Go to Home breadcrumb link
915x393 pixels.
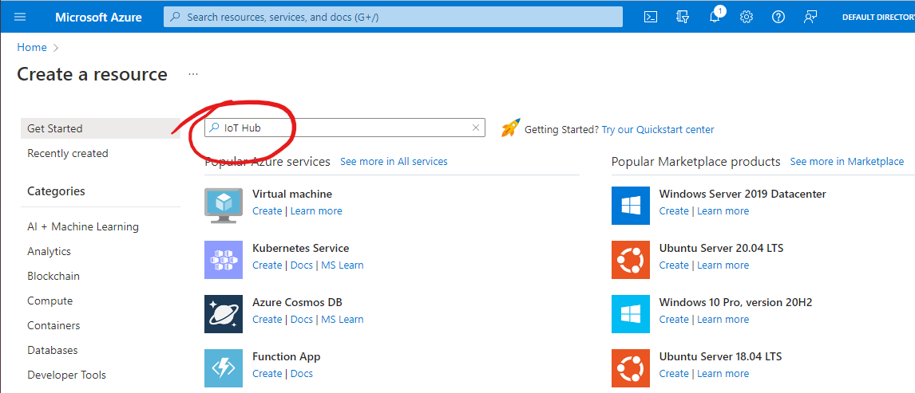[x=31, y=47]
